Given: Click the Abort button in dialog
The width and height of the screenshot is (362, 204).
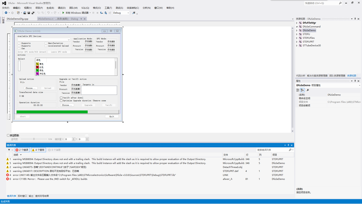Looking at the screenshot, I should click(x=22, y=117).
